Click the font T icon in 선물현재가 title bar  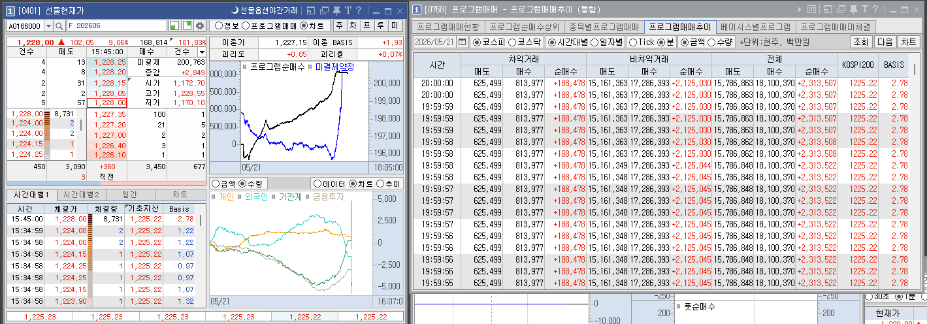click(348, 10)
